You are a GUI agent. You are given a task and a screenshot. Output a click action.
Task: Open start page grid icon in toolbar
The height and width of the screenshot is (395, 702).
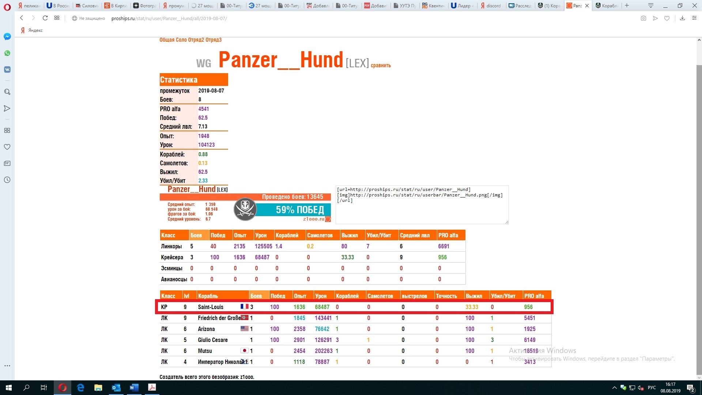(x=57, y=18)
